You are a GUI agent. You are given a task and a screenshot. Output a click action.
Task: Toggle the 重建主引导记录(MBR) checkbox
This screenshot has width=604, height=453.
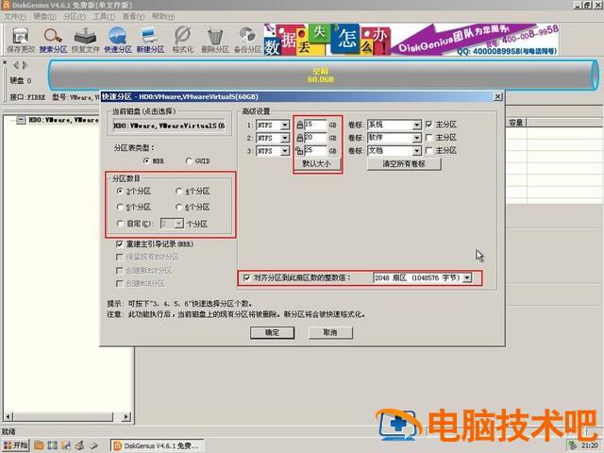tap(120, 243)
